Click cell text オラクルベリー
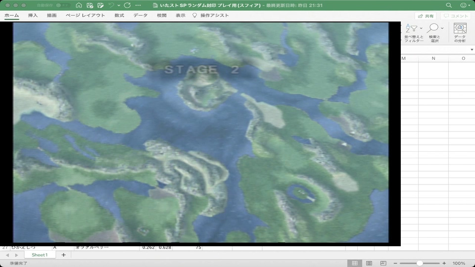 [x=93, y=247]
